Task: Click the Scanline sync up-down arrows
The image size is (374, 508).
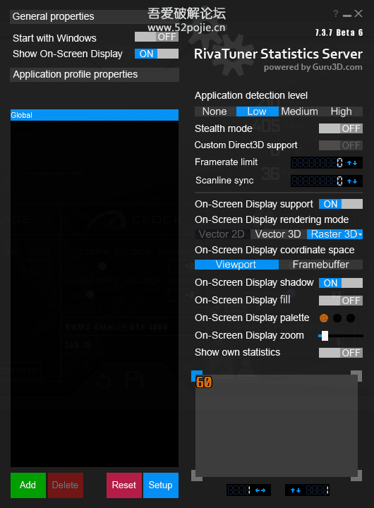Action: pyautogui.click(x=352, y=181)
